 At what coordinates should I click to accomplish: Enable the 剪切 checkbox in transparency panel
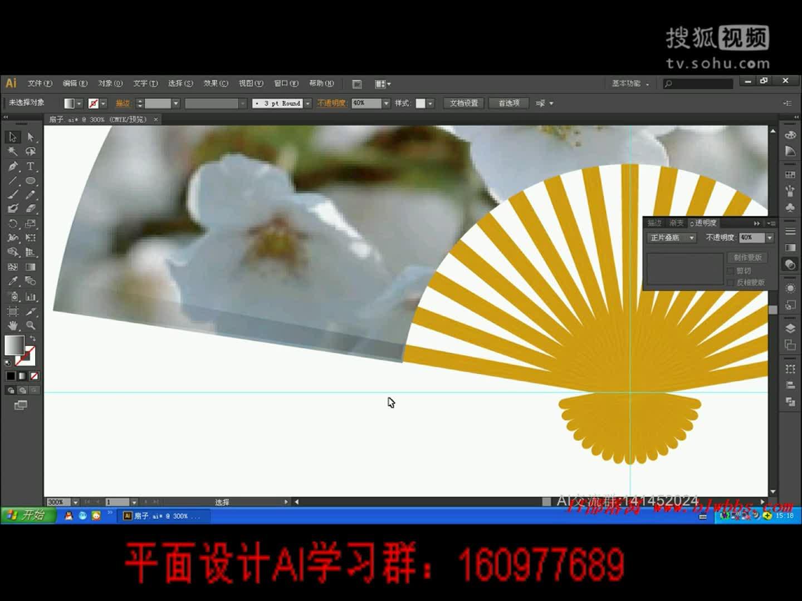click(x=731, y=270)
